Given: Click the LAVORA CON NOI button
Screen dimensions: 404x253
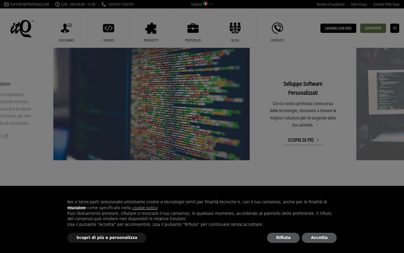Looking at the screenshot, I should (338, 28).
